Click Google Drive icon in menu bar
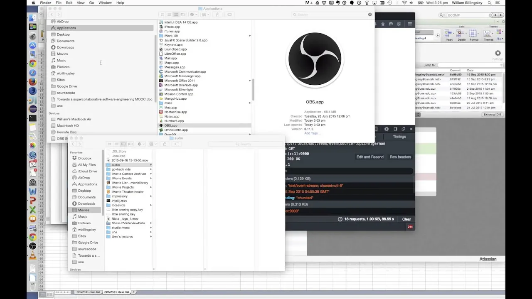Screen dimensions: 532x299 (317, 3)
